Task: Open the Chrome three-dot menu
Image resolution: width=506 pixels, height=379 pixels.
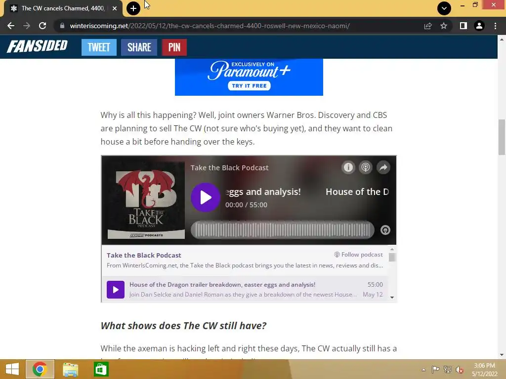Action: 495,26
